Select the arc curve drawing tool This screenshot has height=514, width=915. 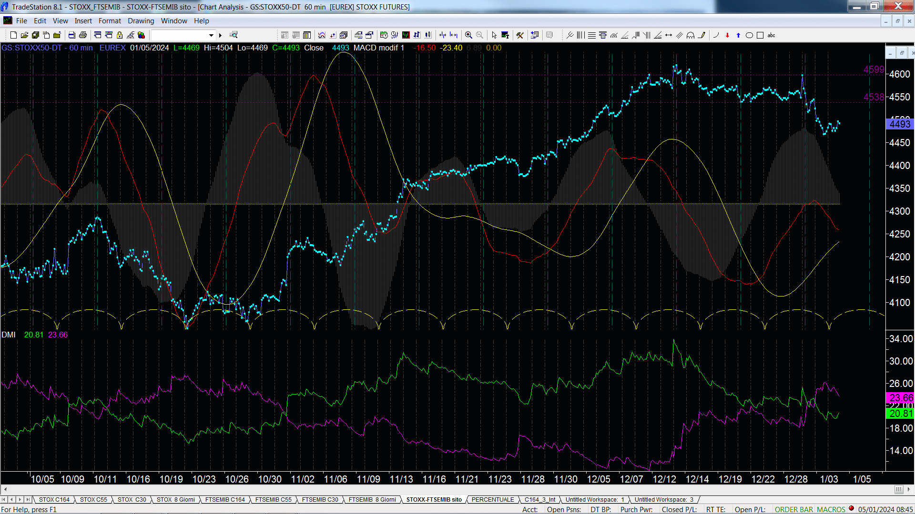click(x=716, y=35)
